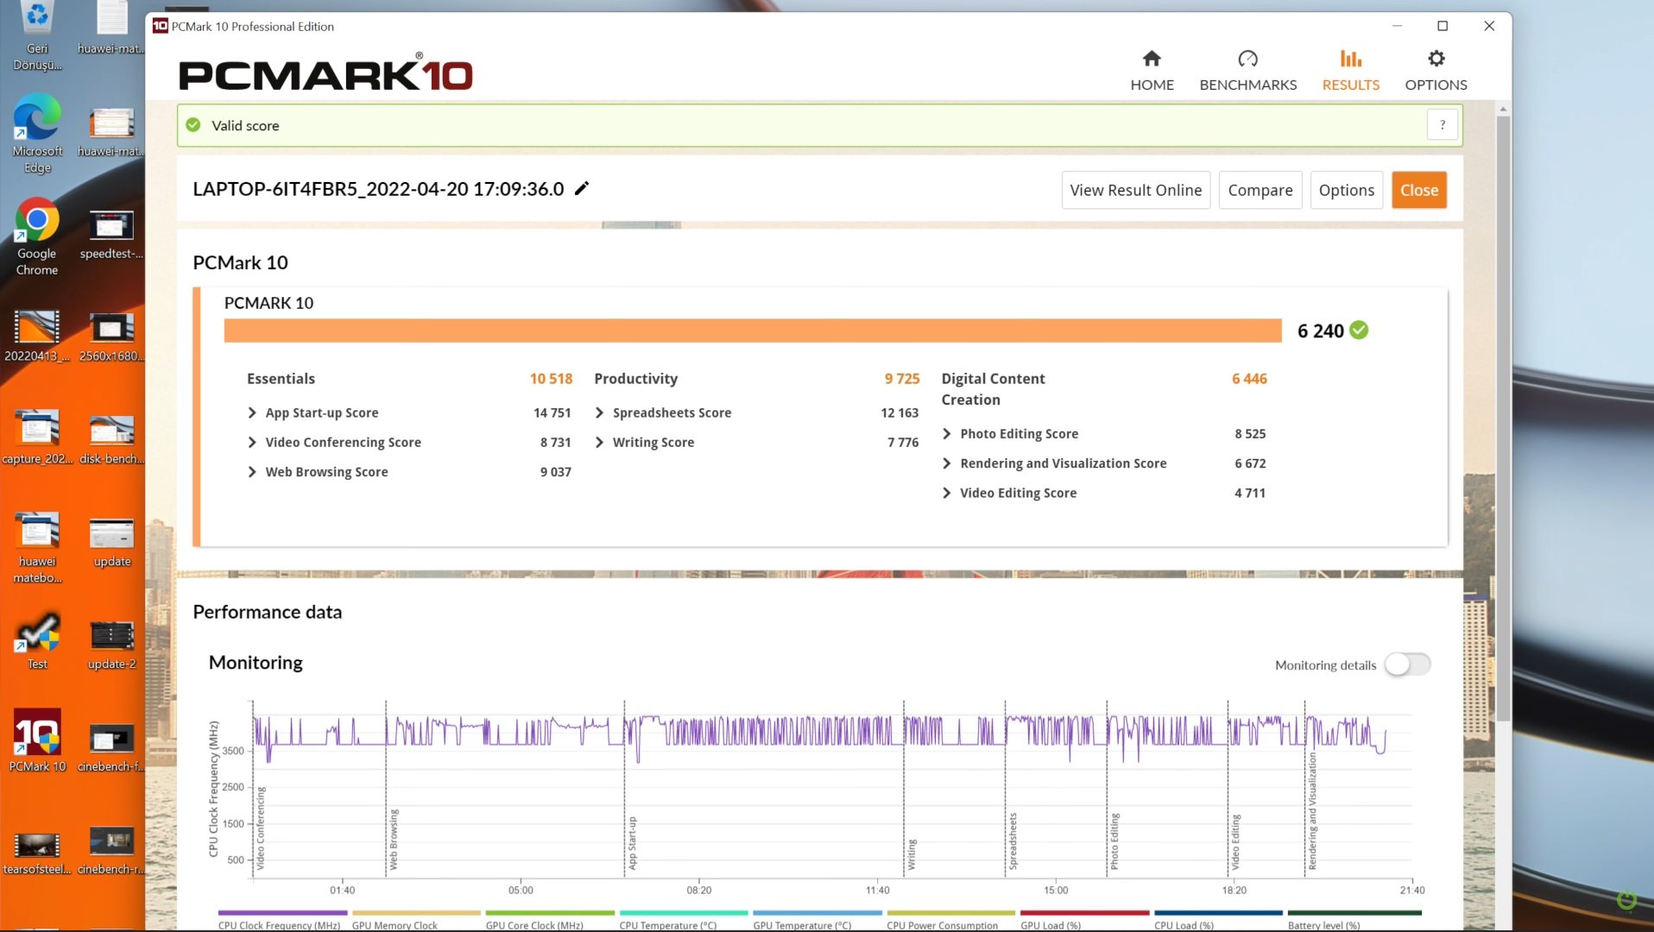Select the App Start-up marker in the chart

click(632, 842)
